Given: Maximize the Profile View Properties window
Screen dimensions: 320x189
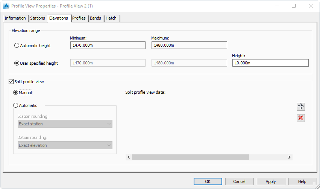Looking at the screenshot, I should tap(294, 6).
